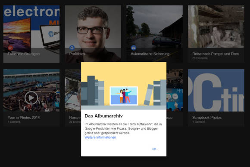250x167 pixels.
Task: Click the Reise nach Pompei und Rom title
Action: (216, 54)
